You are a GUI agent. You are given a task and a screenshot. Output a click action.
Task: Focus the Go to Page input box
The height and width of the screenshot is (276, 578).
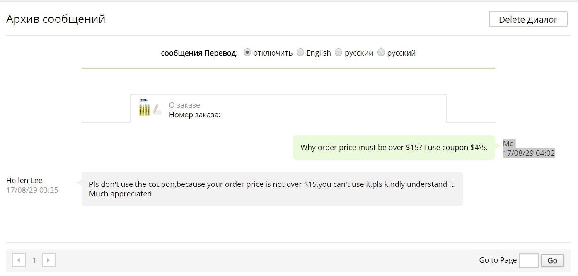(529, 260)
